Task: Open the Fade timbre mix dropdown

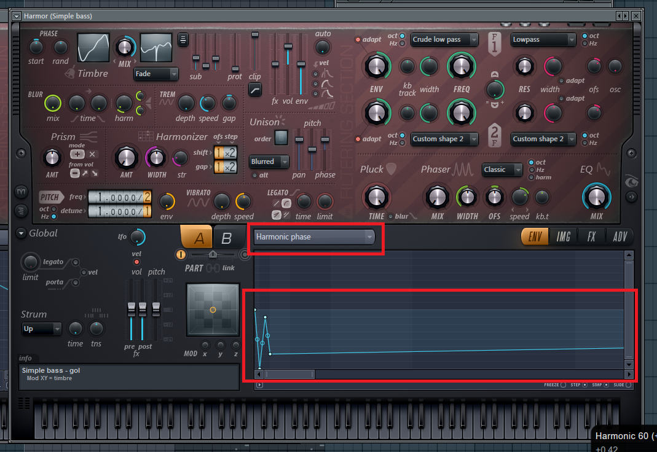Action: pos(156,74)
